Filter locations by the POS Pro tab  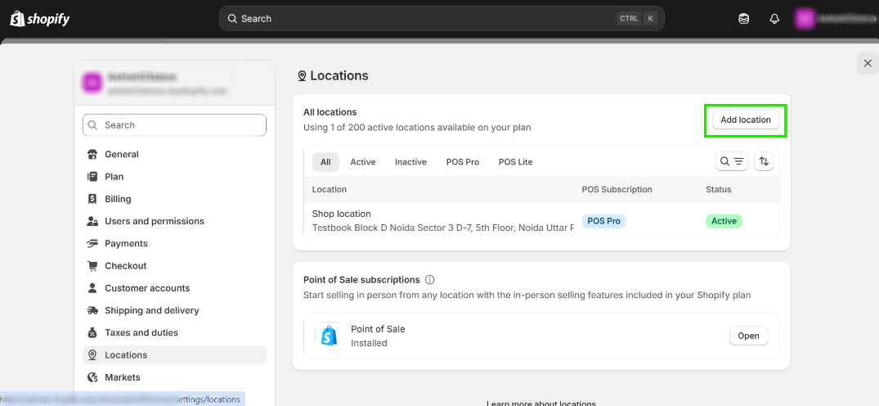coord(463,162)
